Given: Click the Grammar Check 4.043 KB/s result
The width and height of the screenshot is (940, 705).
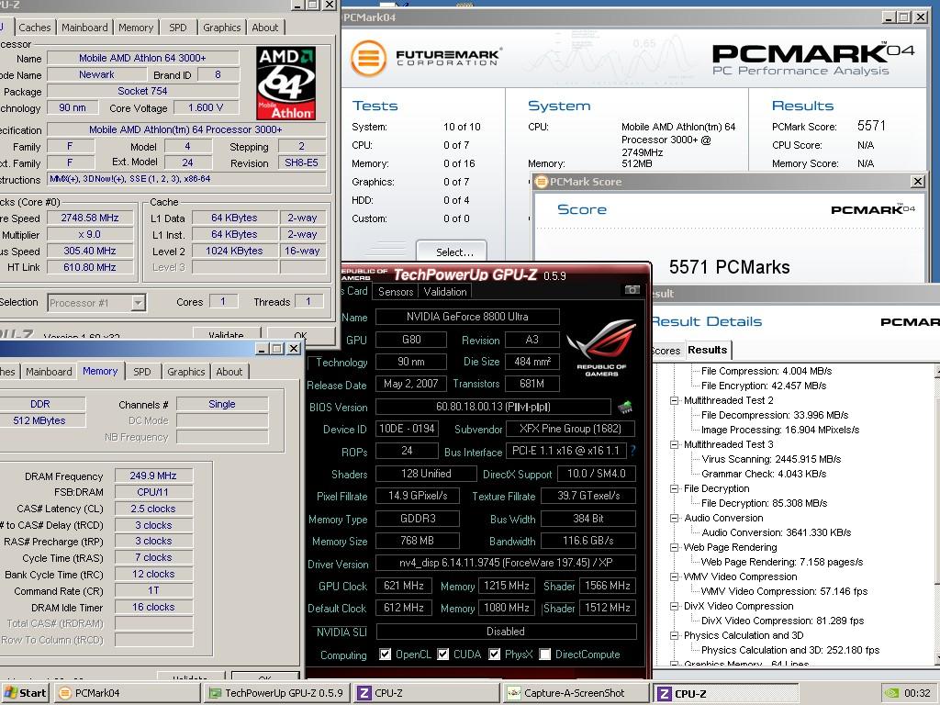Looking at the screenshot, I should 764,474.
